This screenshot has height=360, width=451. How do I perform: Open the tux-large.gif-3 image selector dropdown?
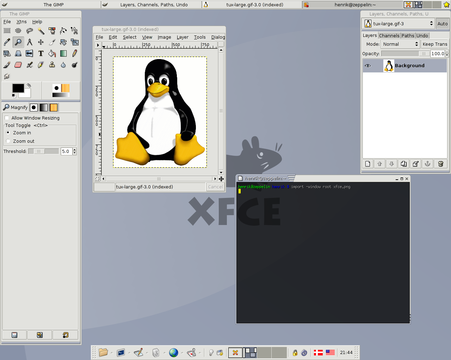tap(399, 24)
